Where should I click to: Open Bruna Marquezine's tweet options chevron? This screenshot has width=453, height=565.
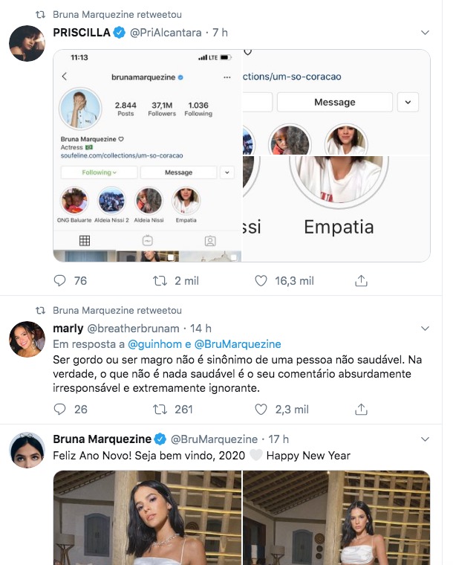[425, 439]
